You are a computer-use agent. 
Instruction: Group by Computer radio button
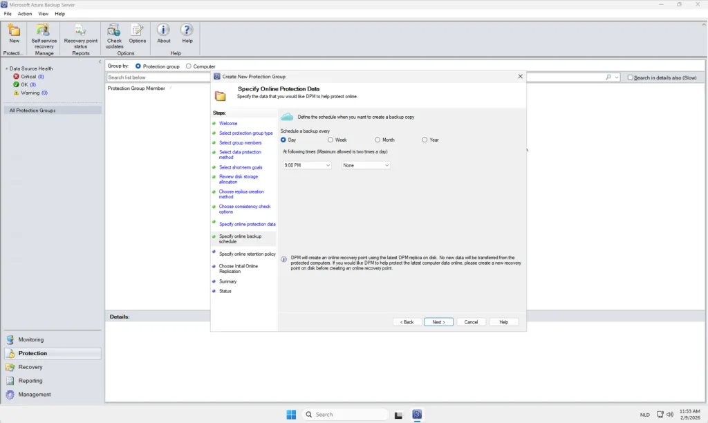[x=189, y=66]
